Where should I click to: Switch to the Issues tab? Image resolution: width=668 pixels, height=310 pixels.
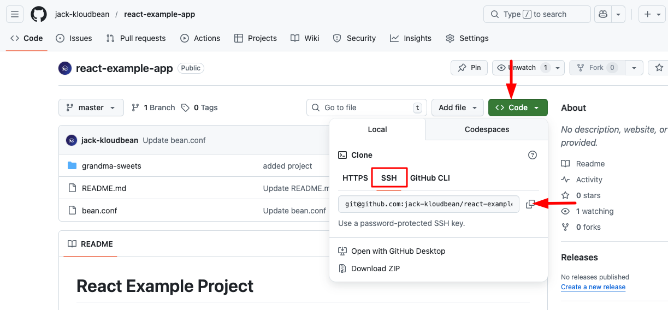pos(74,38)
